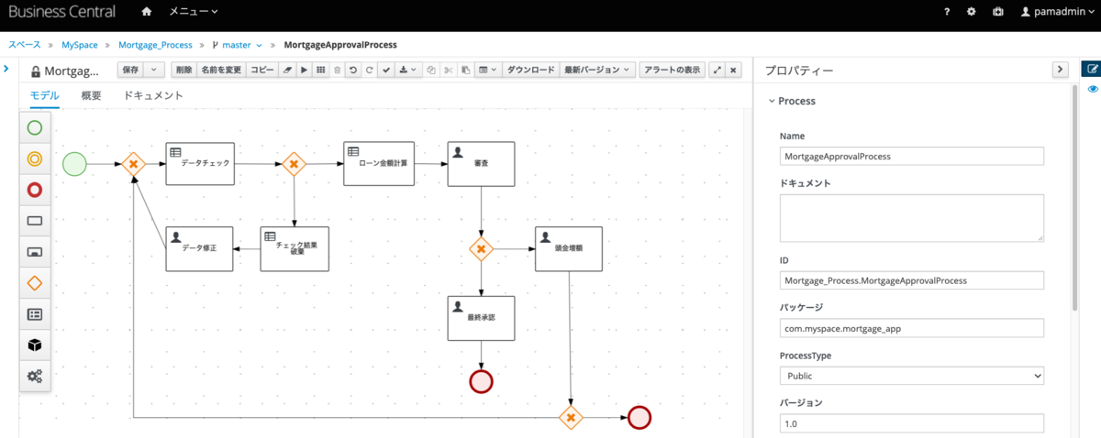Open the メニュー dropdown menu

coord(194,12)
